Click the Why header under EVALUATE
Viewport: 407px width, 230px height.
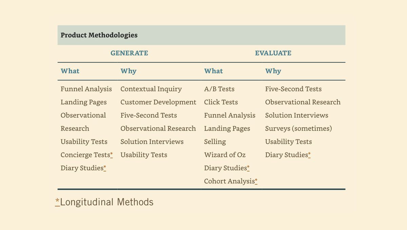(273, 71)
